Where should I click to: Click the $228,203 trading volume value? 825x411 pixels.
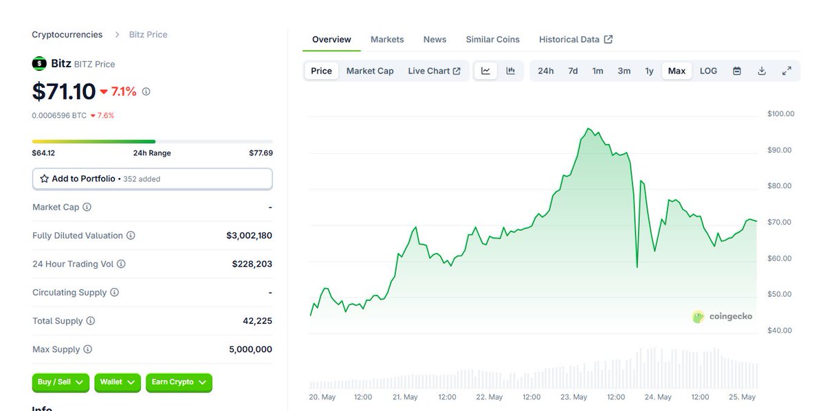[x=252, y=264]
